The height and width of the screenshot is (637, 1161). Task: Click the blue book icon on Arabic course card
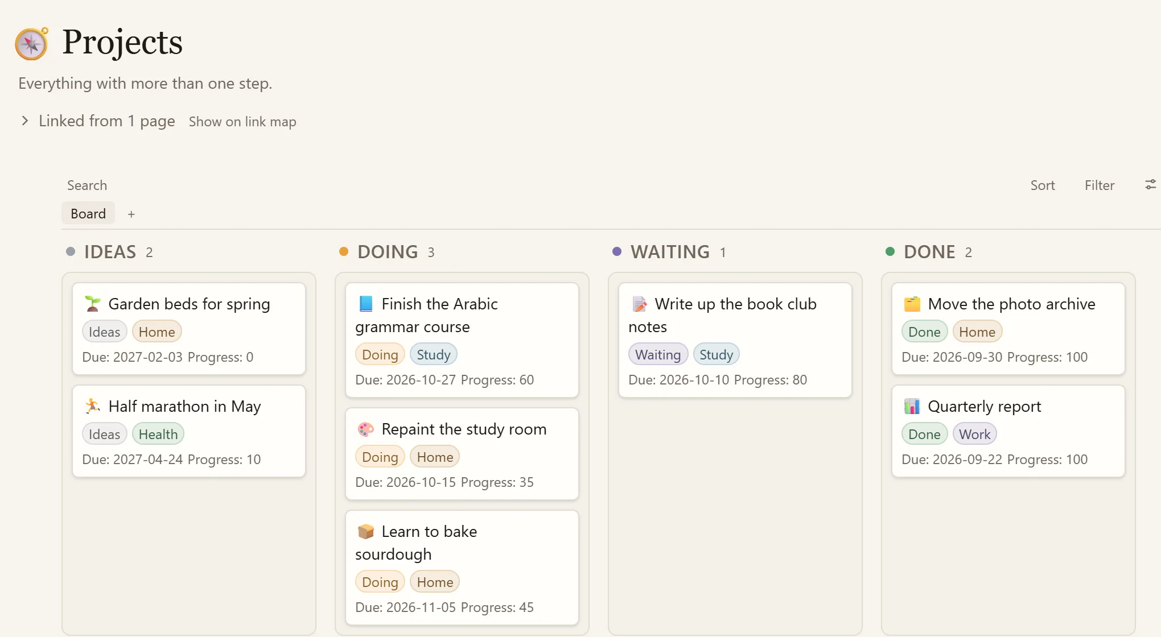(365, 304)
